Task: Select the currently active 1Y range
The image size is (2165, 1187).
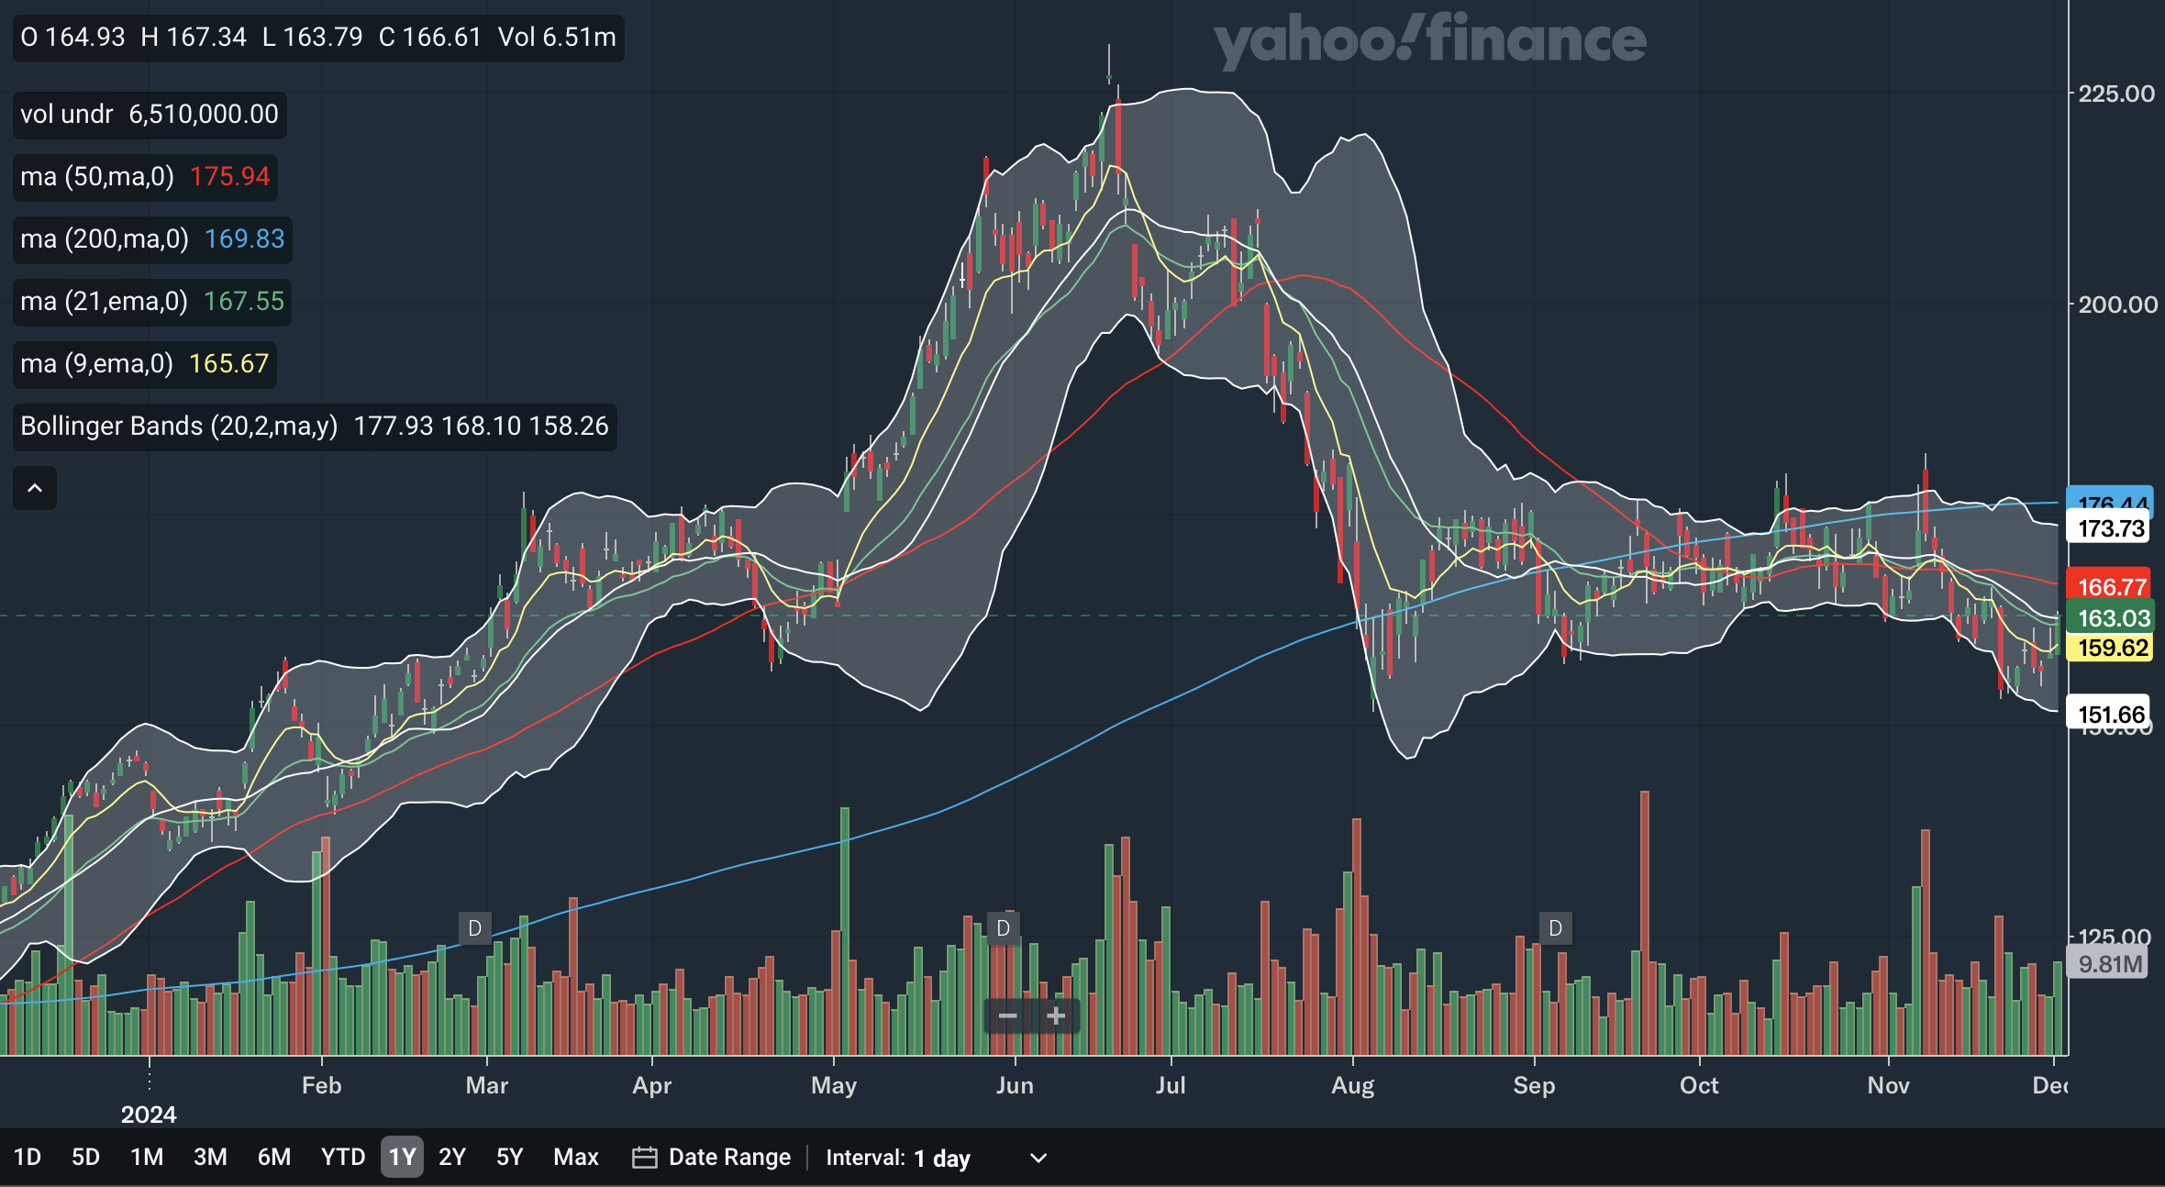Action: click(402, 1157)
